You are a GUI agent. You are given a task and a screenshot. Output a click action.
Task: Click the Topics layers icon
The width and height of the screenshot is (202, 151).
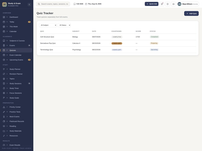click(4, 79)
